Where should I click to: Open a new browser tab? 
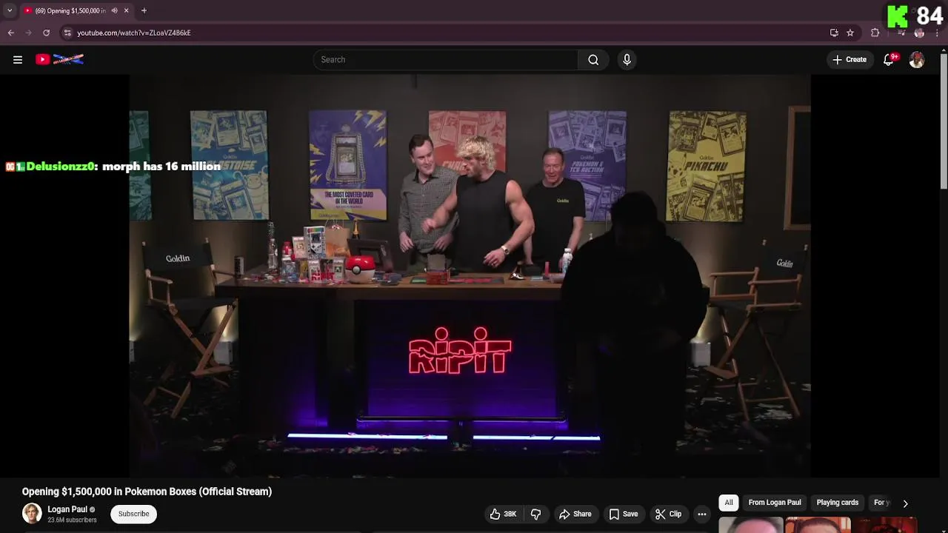click(144, 10)
